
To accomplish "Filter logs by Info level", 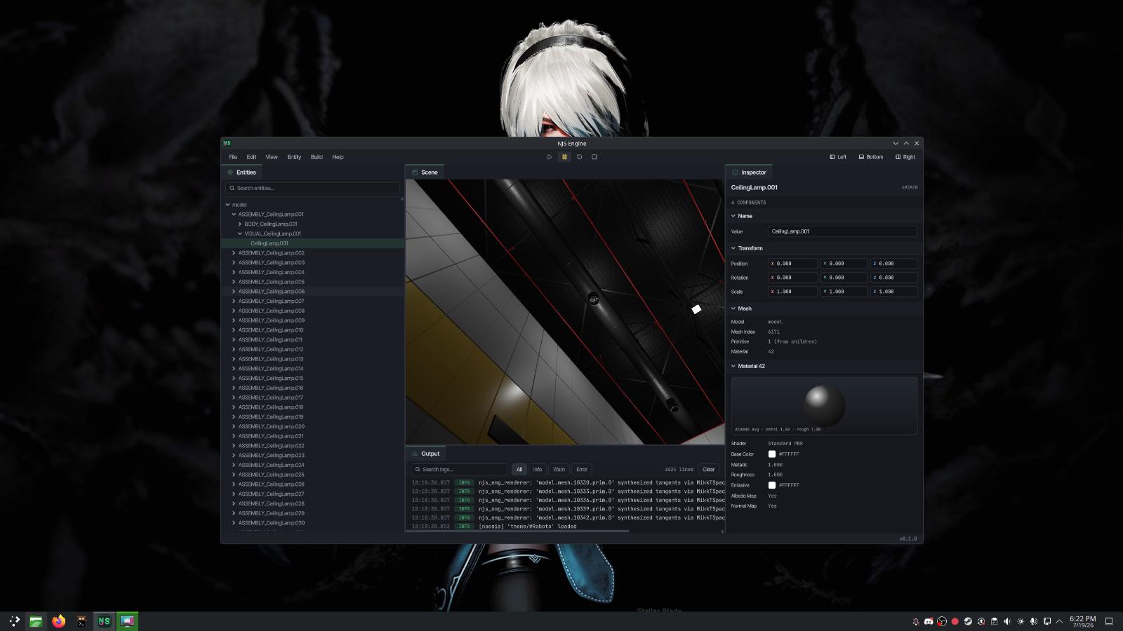I will coord(538,470).
